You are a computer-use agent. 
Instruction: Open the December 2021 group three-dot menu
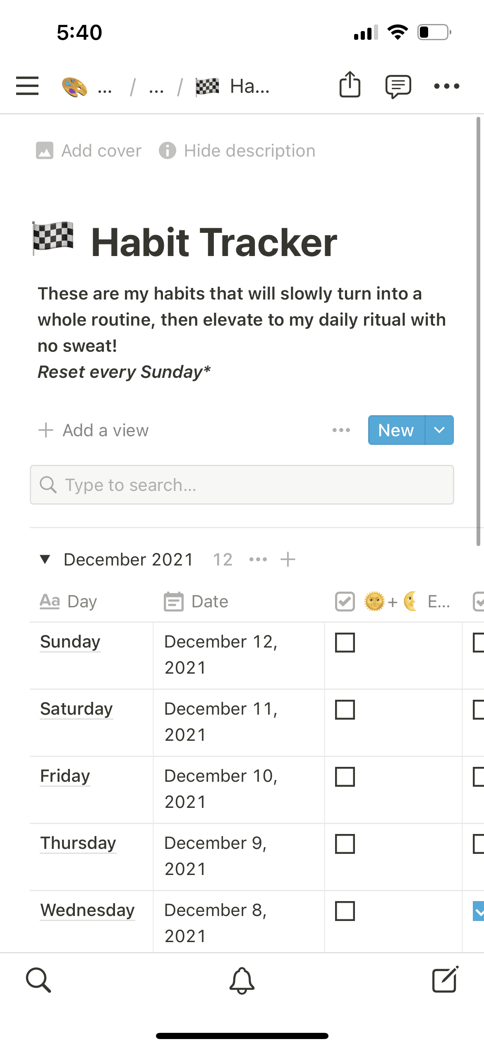(257, 559)
